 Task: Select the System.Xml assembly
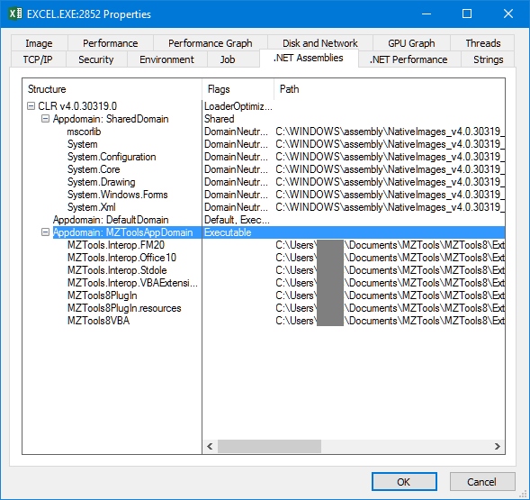(91, 207)
